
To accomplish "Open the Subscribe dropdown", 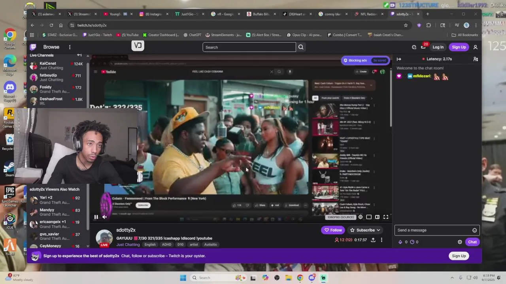I will (365, 230).
